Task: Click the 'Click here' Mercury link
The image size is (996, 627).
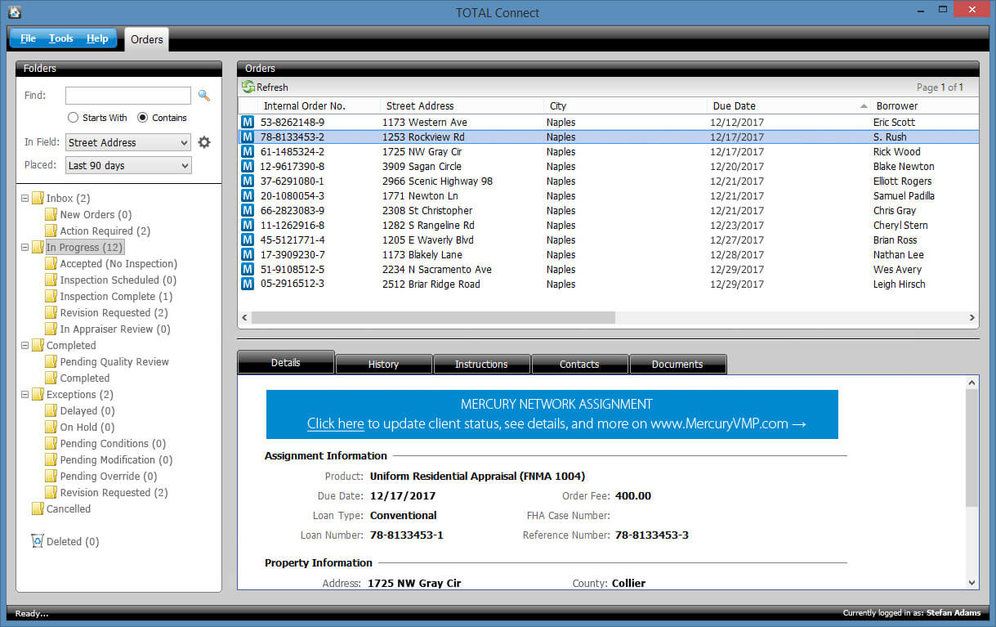Action: [335, 423]
